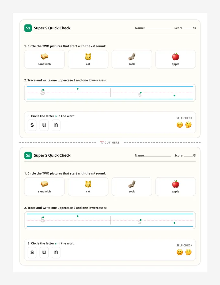Image resolution: width=220 pixels, height=285 pixels.
Task: Click the thinking face in top self-check
Action: [189, 125]
